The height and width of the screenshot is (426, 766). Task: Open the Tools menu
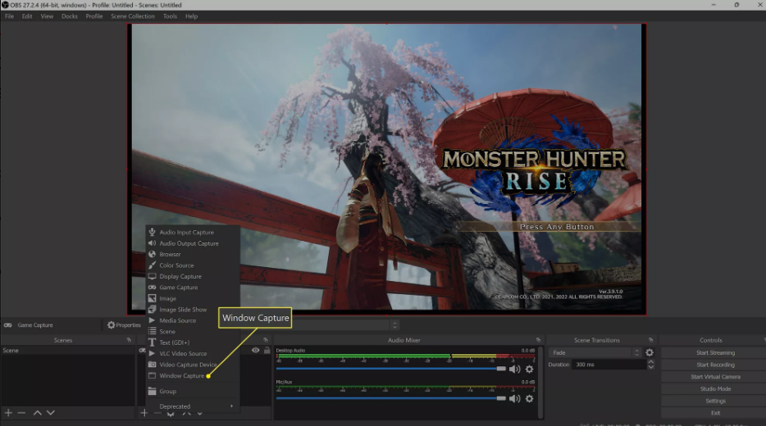pos(170,16)
